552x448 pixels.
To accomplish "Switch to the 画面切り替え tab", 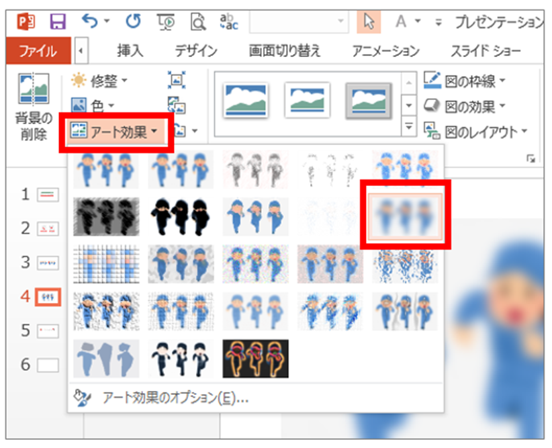I will click(x=285, y=51).
